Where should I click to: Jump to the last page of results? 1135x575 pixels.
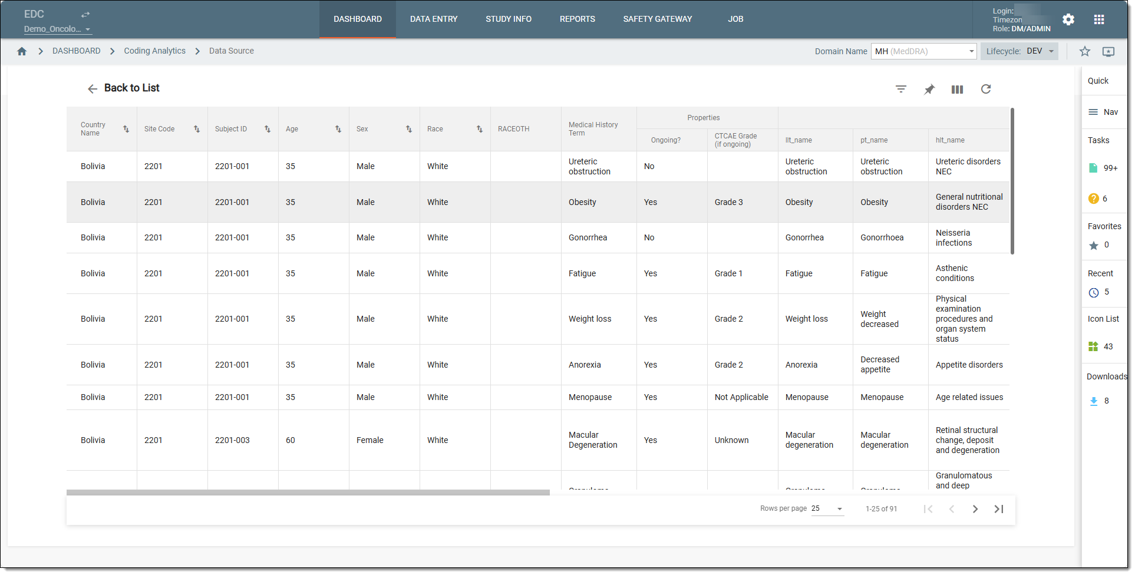click(998, 509)
